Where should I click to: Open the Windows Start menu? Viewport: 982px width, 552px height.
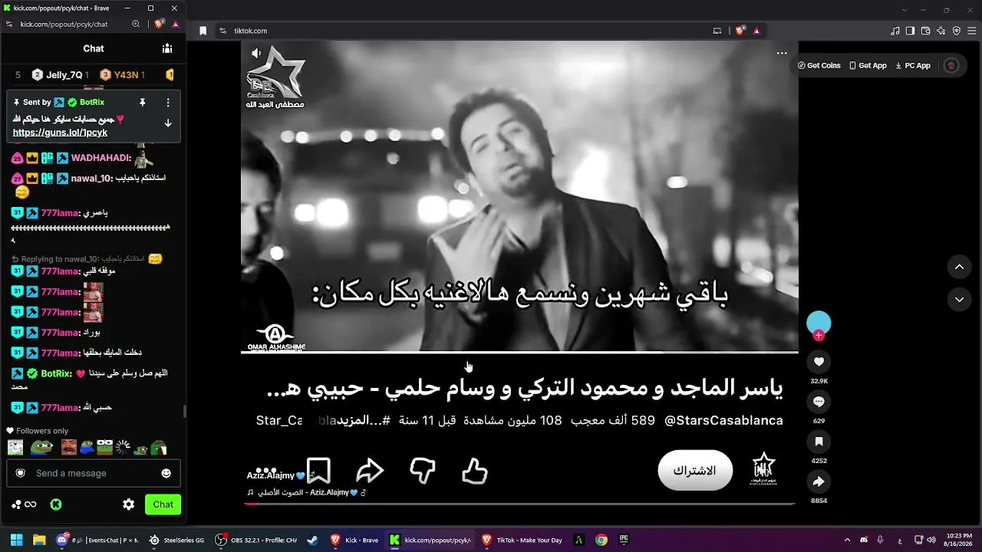click(x=16, y=540)
